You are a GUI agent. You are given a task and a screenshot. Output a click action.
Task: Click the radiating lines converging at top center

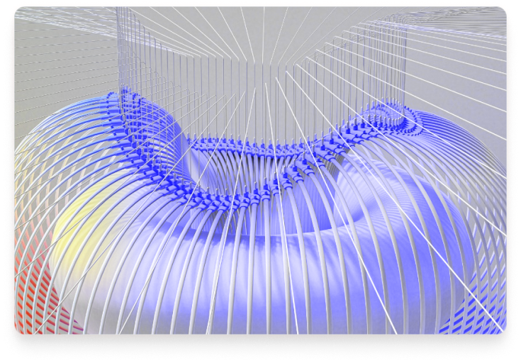tap(262, 28)
